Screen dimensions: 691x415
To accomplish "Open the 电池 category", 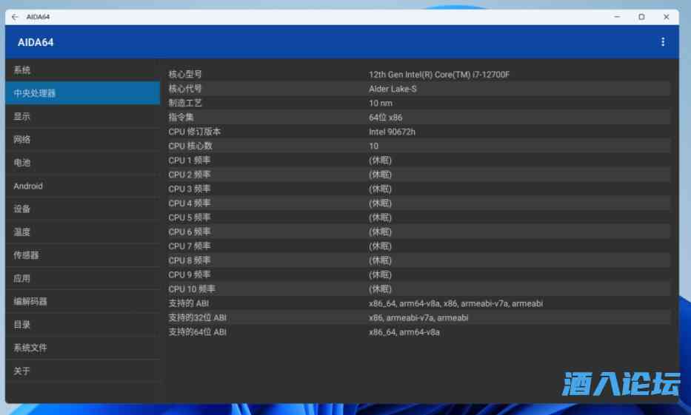I will click(82, 163).
